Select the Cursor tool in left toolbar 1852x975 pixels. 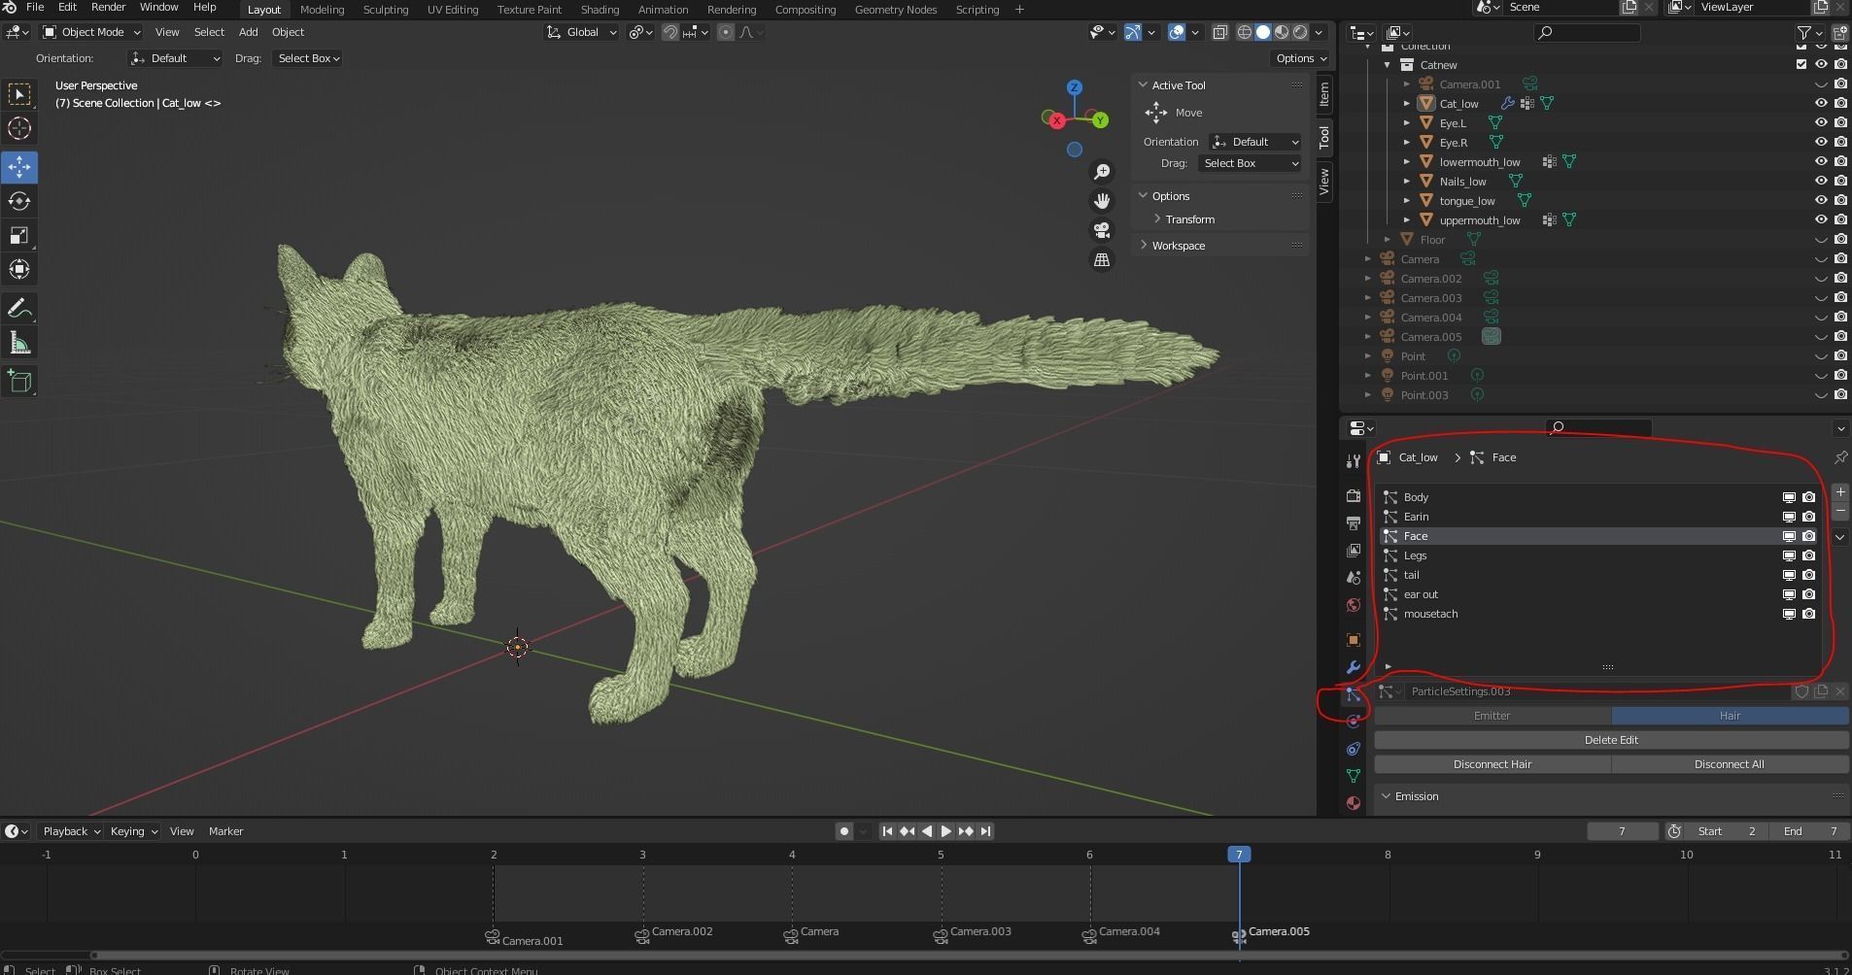coord(19,128)
